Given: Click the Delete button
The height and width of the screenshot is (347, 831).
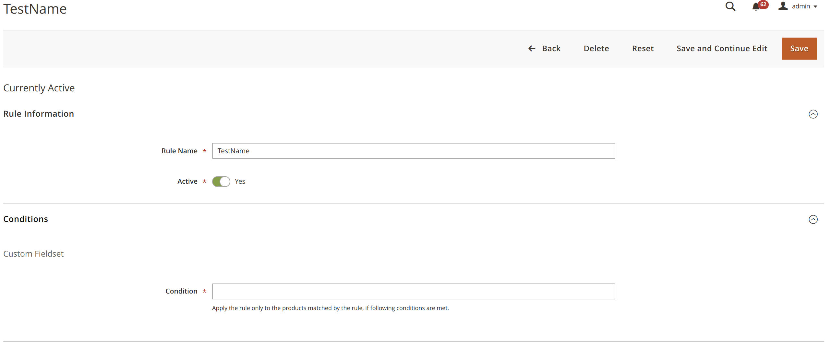Looking at the screenshot, I should (x=596, y=49).
